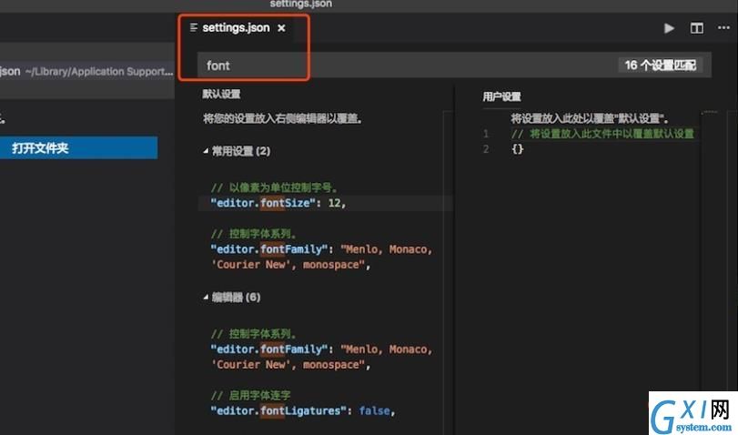Click the text 将设置放入此处以覆盖"默认设置"。

(590, 118)
